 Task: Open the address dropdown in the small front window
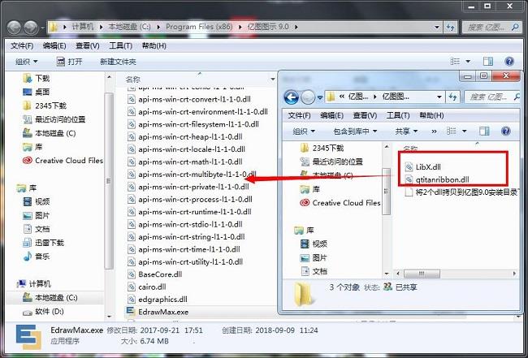(439, 97)
